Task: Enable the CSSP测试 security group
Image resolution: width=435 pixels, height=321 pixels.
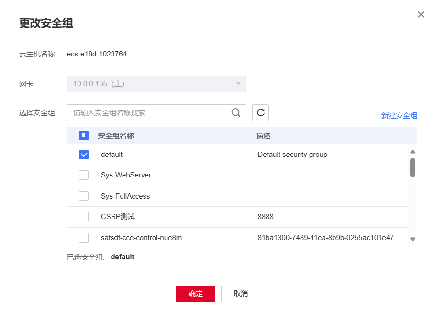Action: click(x=84, y=217)
